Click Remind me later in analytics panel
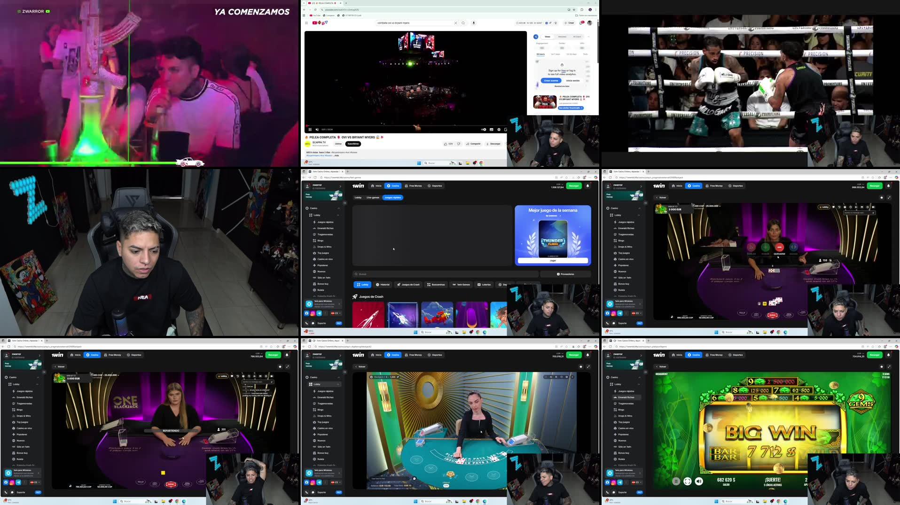Viewport: 900px width, 505px height. click(562, 86)
